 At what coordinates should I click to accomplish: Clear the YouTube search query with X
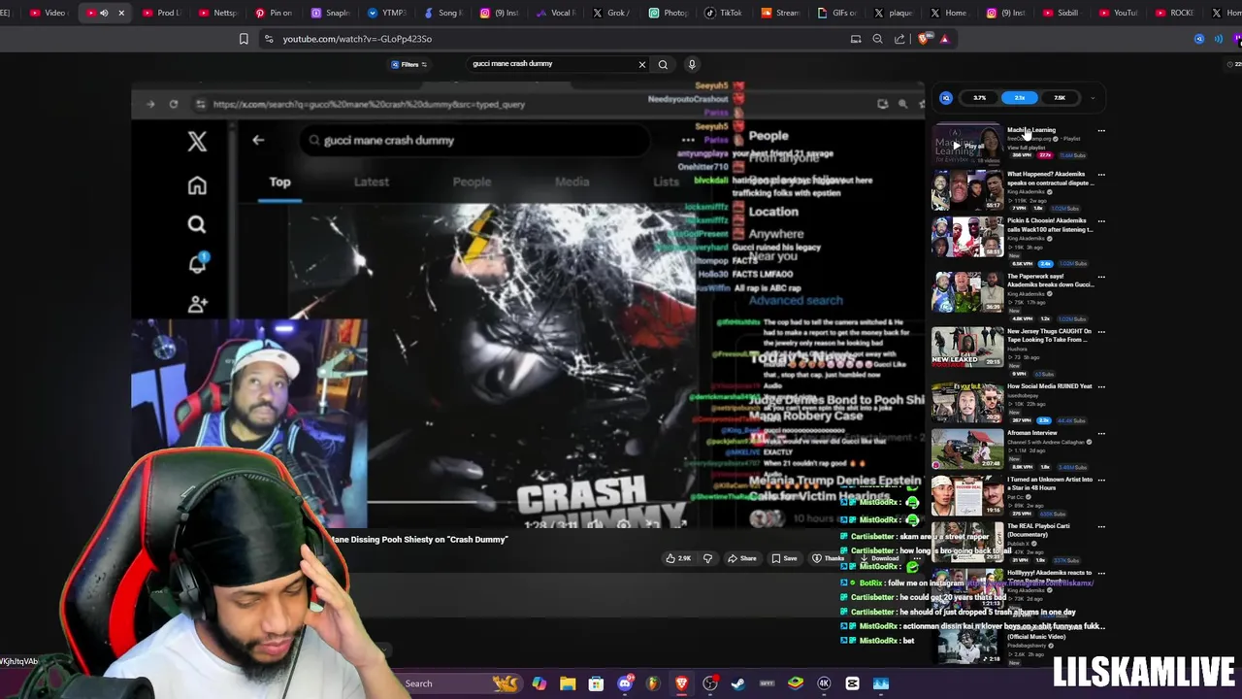(641, 64)
